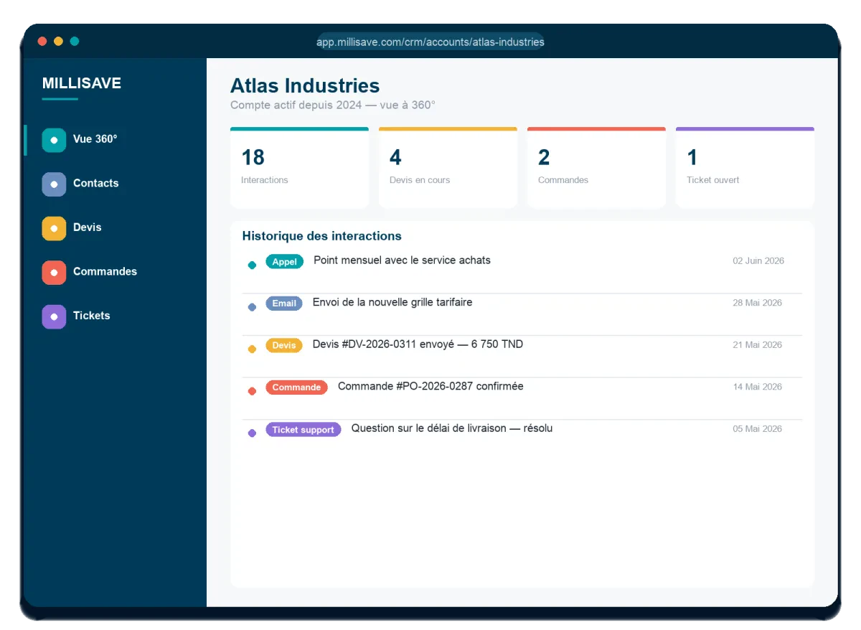The image size is (861, 630).
Task: Click the red Commande tag badge
Action: [296, 387]
